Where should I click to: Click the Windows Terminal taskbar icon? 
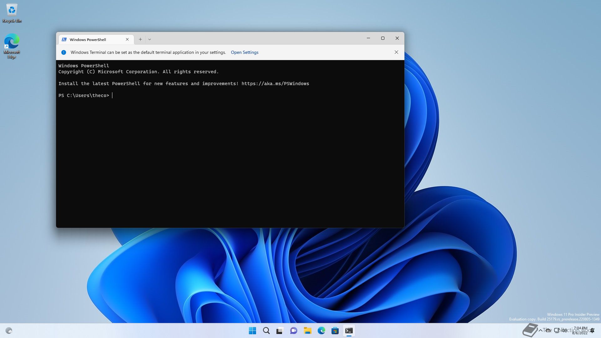click(x=349, y=330)
